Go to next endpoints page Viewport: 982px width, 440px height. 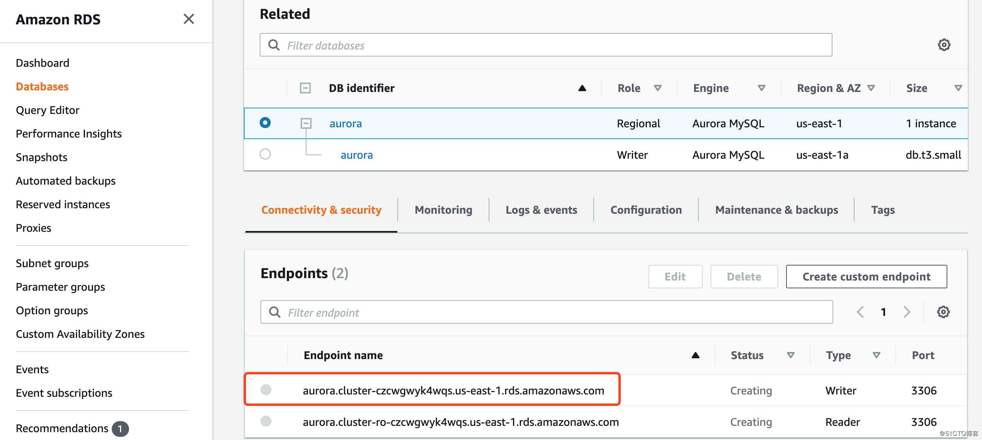907,312
